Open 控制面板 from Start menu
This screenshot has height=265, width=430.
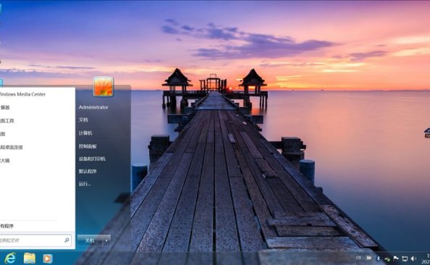coord(88,146)
